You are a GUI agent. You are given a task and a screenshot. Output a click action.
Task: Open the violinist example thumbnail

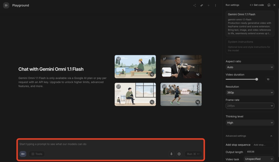181,67
